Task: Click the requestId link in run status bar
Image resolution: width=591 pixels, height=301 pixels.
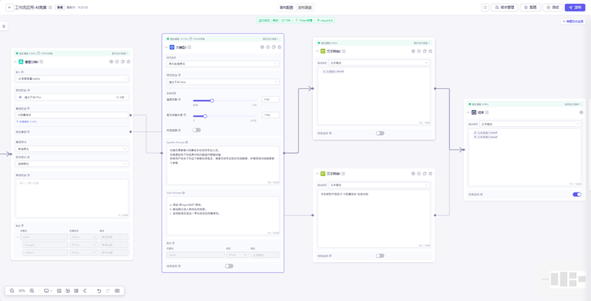Action: [x=325, y=20]
